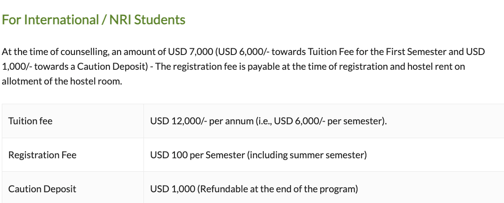Click "allotment of the hostel room" line

pyautogui.click(x=62, y=82)
